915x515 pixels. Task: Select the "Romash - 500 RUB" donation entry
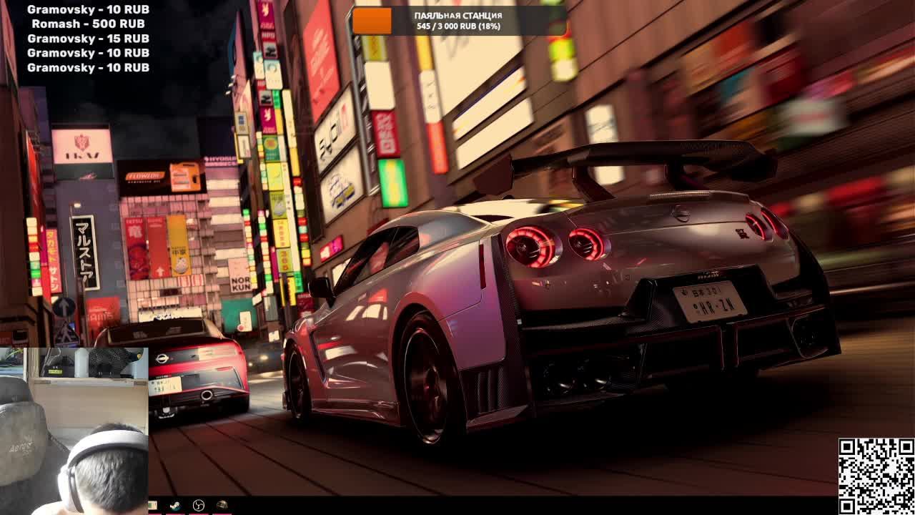pos(88,24)
